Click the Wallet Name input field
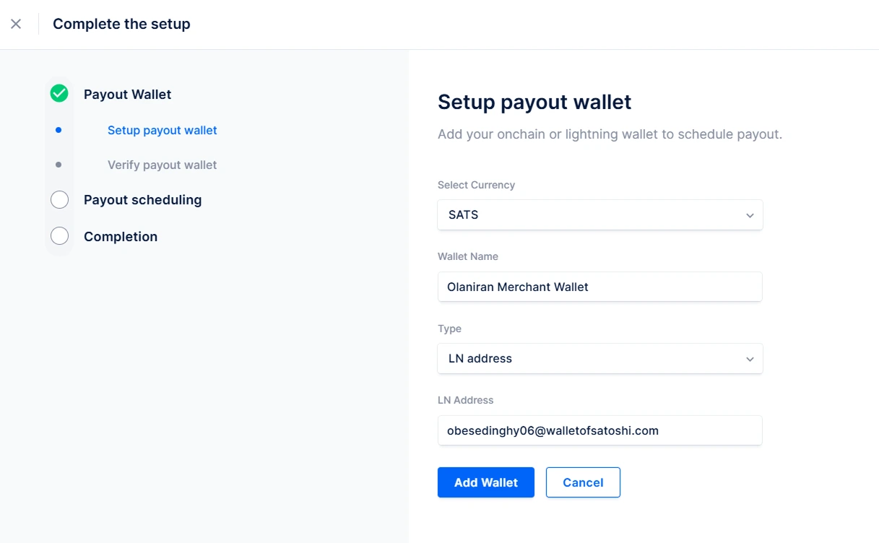Screen dimensions: 879x543 (x=599, y=287)
